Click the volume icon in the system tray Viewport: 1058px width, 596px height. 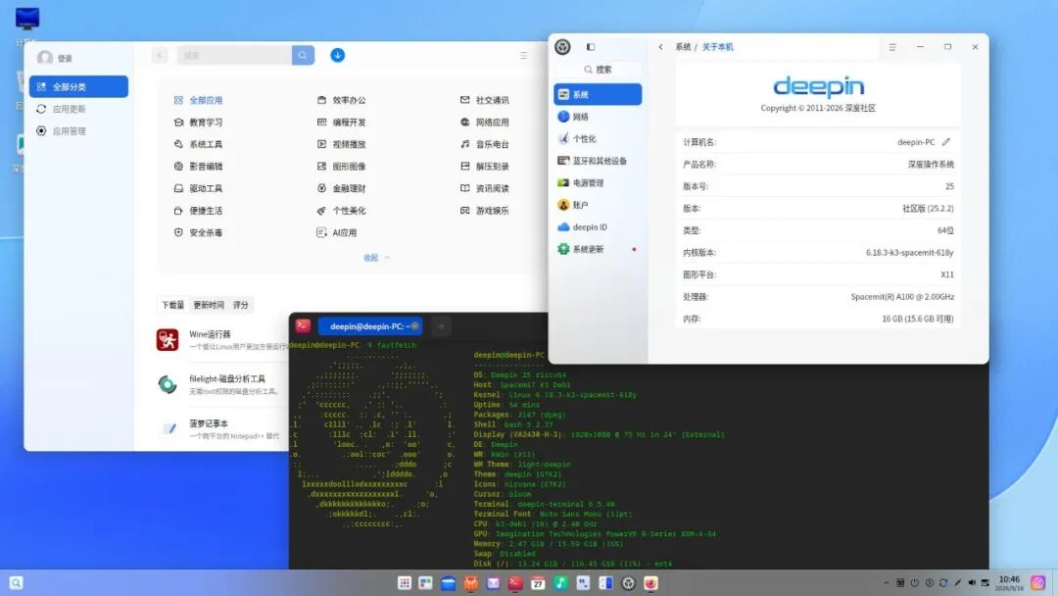(x=972, y=582)
